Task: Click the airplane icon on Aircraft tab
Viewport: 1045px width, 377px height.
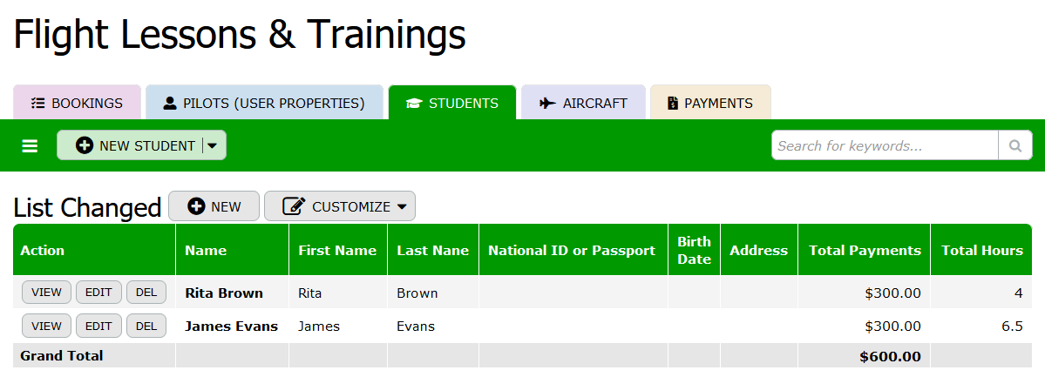Action: coord(547,104)
